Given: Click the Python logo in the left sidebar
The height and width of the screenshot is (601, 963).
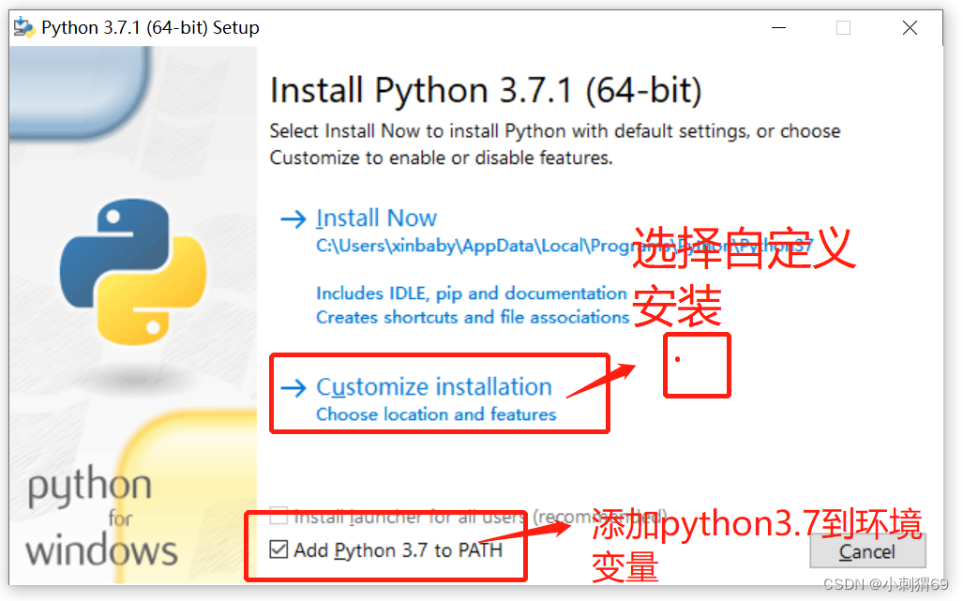Looking at the screenshot, I should click(x=133, y=272).
